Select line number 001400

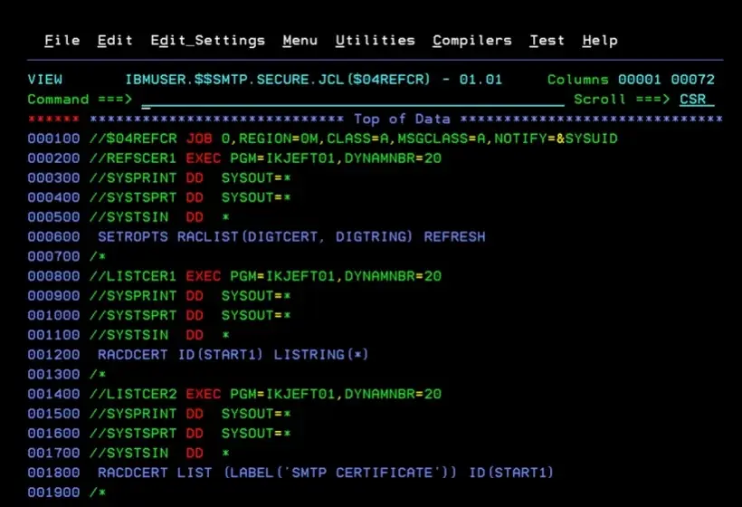click(x=53, y=394)
